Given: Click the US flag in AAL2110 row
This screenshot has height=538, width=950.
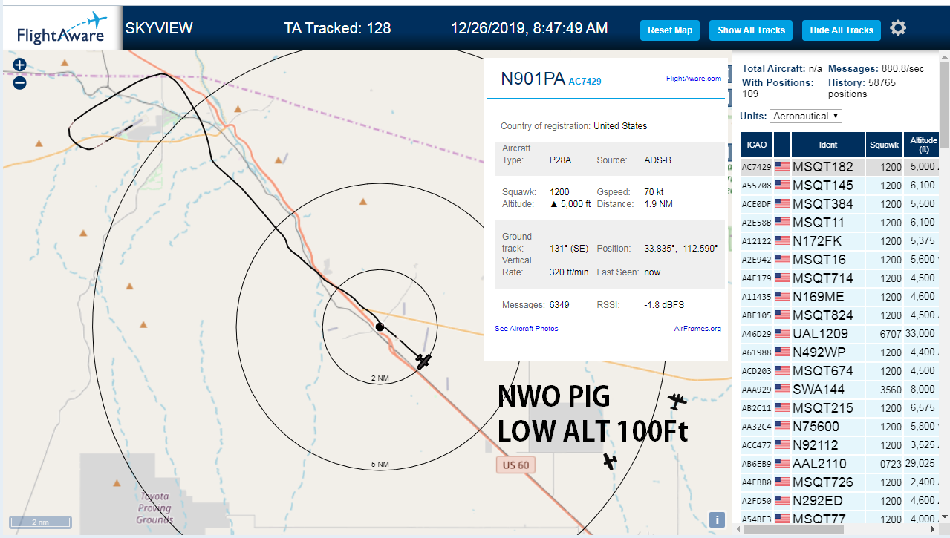Looking at the screenshot, I should (782, 463).
